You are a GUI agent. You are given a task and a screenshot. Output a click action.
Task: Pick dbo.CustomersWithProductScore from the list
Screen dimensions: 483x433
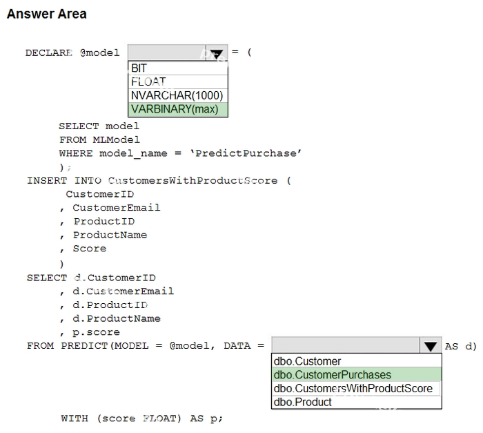357,388
